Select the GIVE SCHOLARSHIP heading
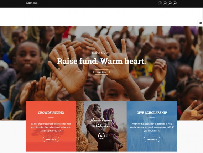The width and height of the screenshot is (203, 153). (x=152, y=112)
